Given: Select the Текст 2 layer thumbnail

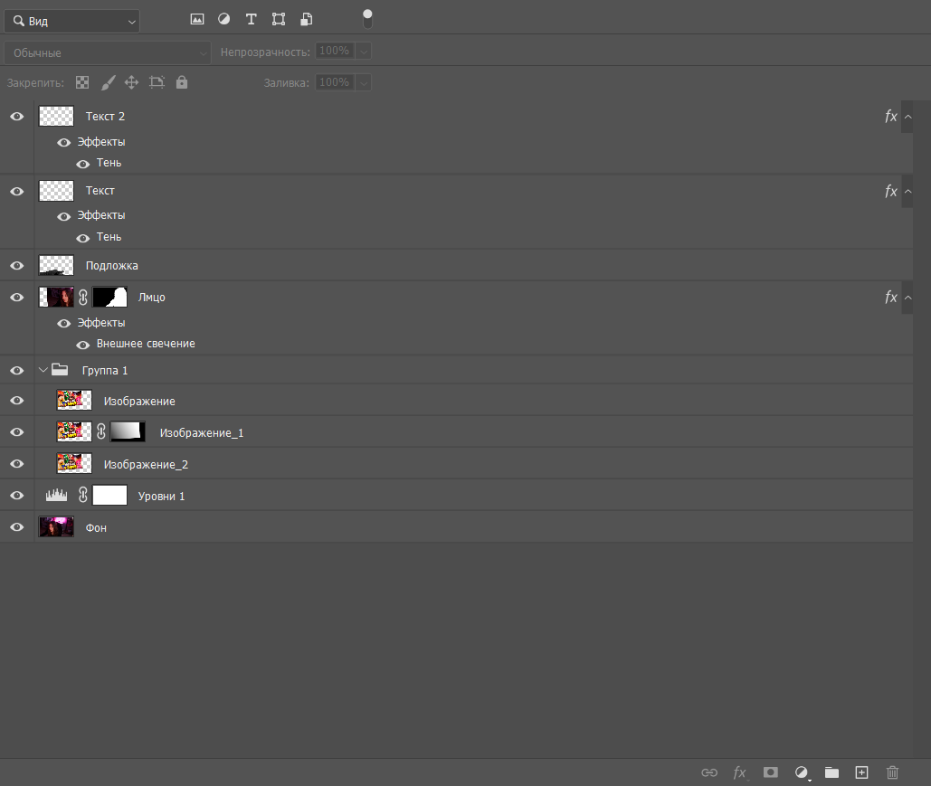Looking at the screenshot, I should (56, 116).
